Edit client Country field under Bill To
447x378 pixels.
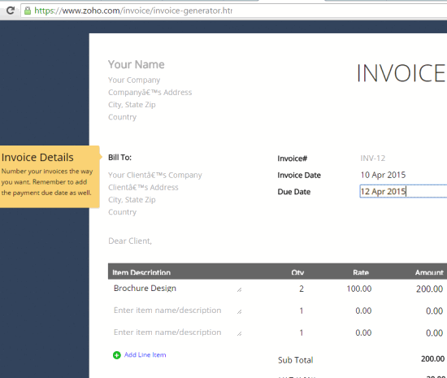click(x=122, y=212)
